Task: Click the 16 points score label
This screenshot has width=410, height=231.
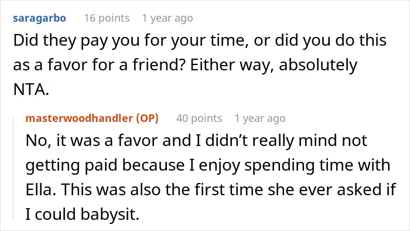Action: tap(107, 18)
